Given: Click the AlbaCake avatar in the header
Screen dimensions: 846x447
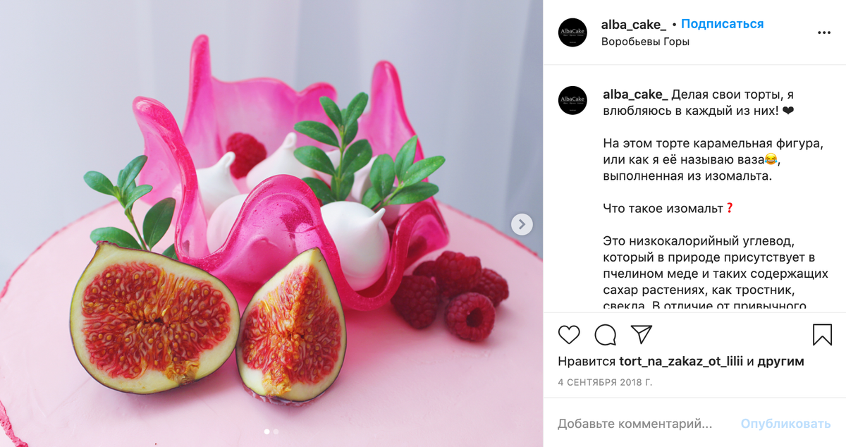Looking at the screenshot, I should (x=572, y=32).
